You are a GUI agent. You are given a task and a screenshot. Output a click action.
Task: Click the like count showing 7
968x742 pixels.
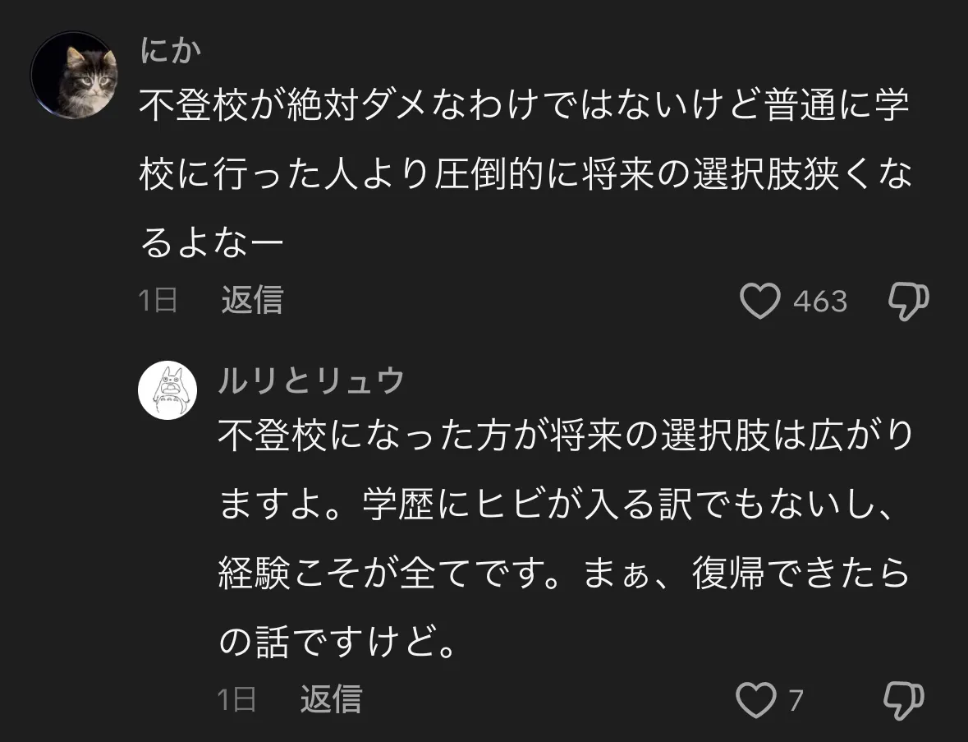coord(796,701)
